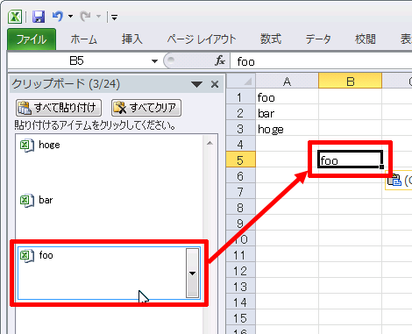Viewport: 412px width, 334px height.
Task: Open the ファイル tab
Action: click(32, 39)
